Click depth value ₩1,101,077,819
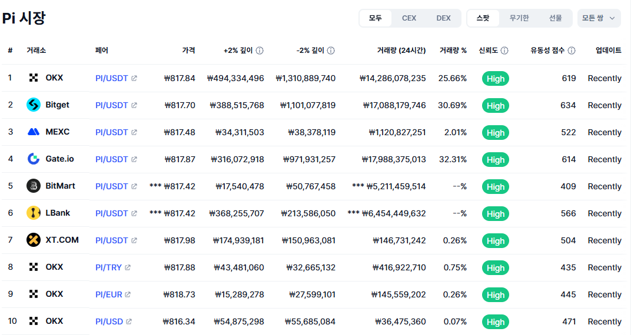This screenshot has height=335, width=631. 308,105
